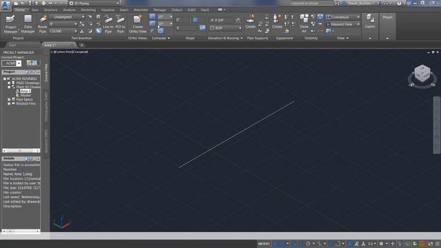Open the Annotate ribbon tab
The height and width of the screenshot is (248, 441).
(x=141, y=10)
